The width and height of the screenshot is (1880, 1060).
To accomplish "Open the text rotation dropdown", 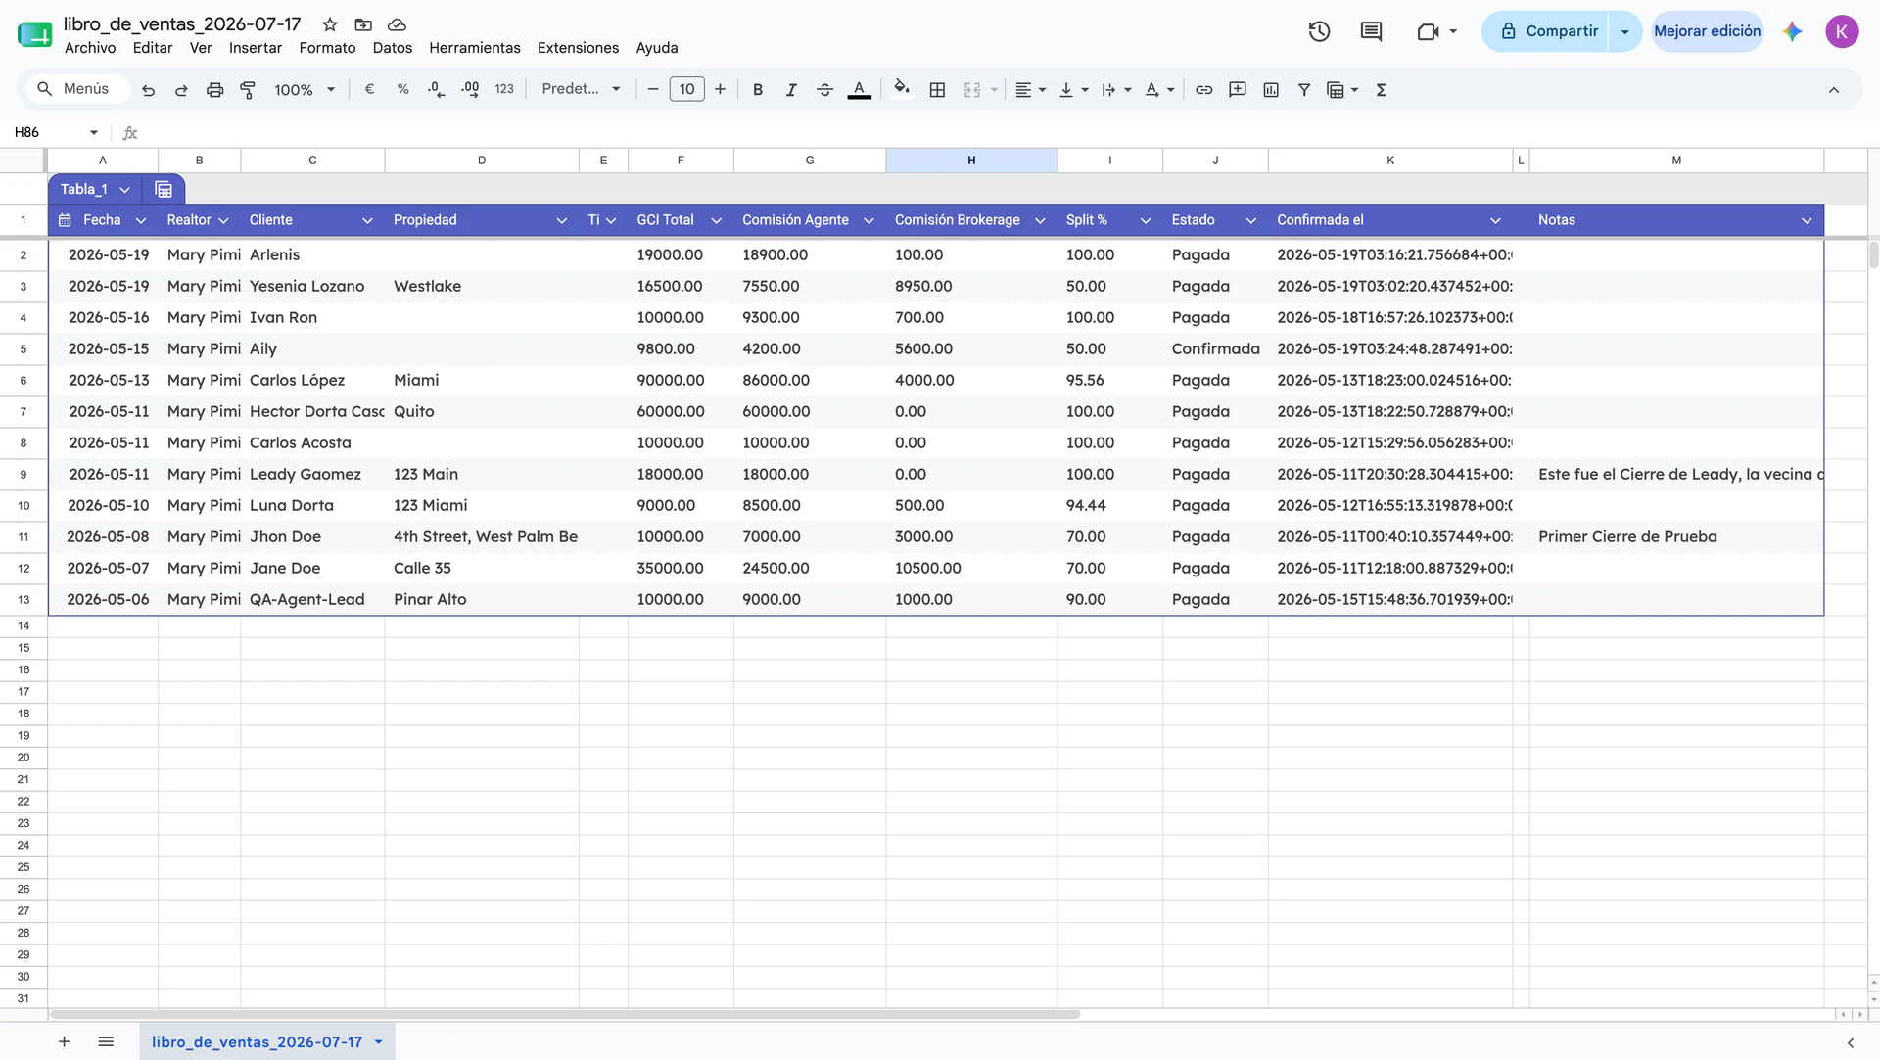I will pyautogui.click(x=1159, y=89).
